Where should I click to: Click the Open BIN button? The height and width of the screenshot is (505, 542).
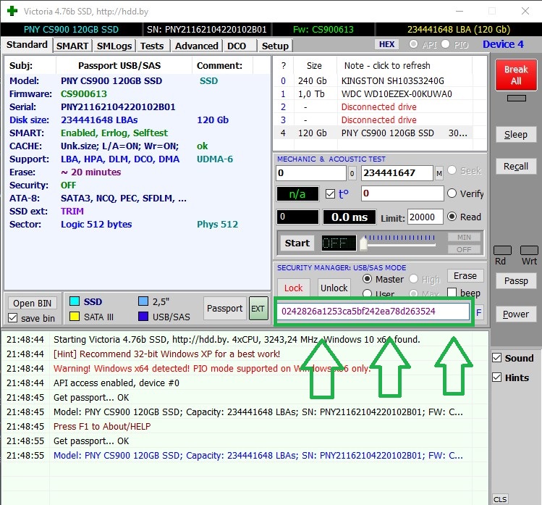click(32, 303)
